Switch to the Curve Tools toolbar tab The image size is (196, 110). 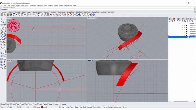tap(62, 12)
